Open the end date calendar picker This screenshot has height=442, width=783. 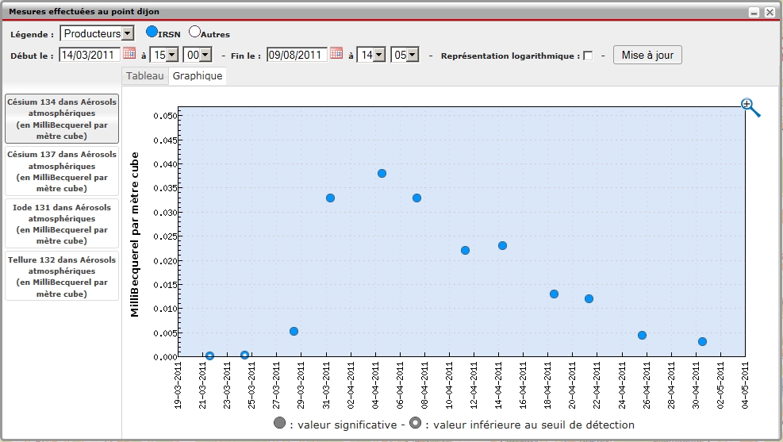point(336,53)
